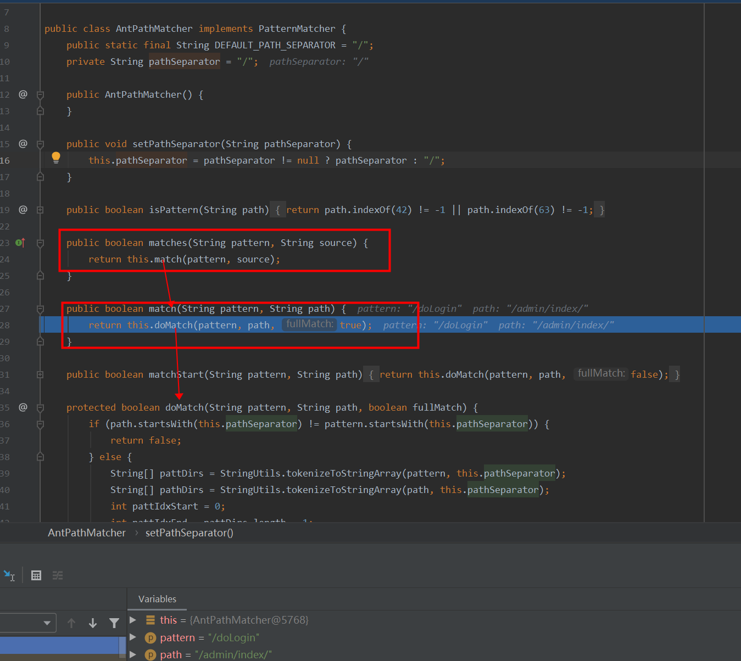Expand the folded isPattern method in gutter
The height and width of the screenshot is (661, 741).
[x=40, y=210]
